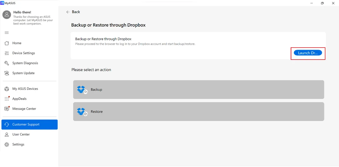
Task: Click the Dropbox icon on the Backup row
Action: pos(81,89)
